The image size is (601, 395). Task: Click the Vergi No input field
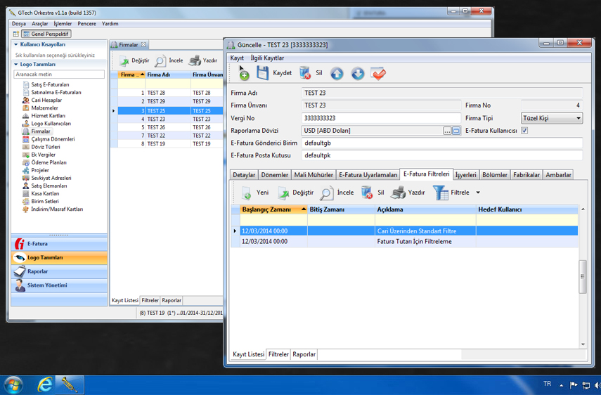point(381,118)
